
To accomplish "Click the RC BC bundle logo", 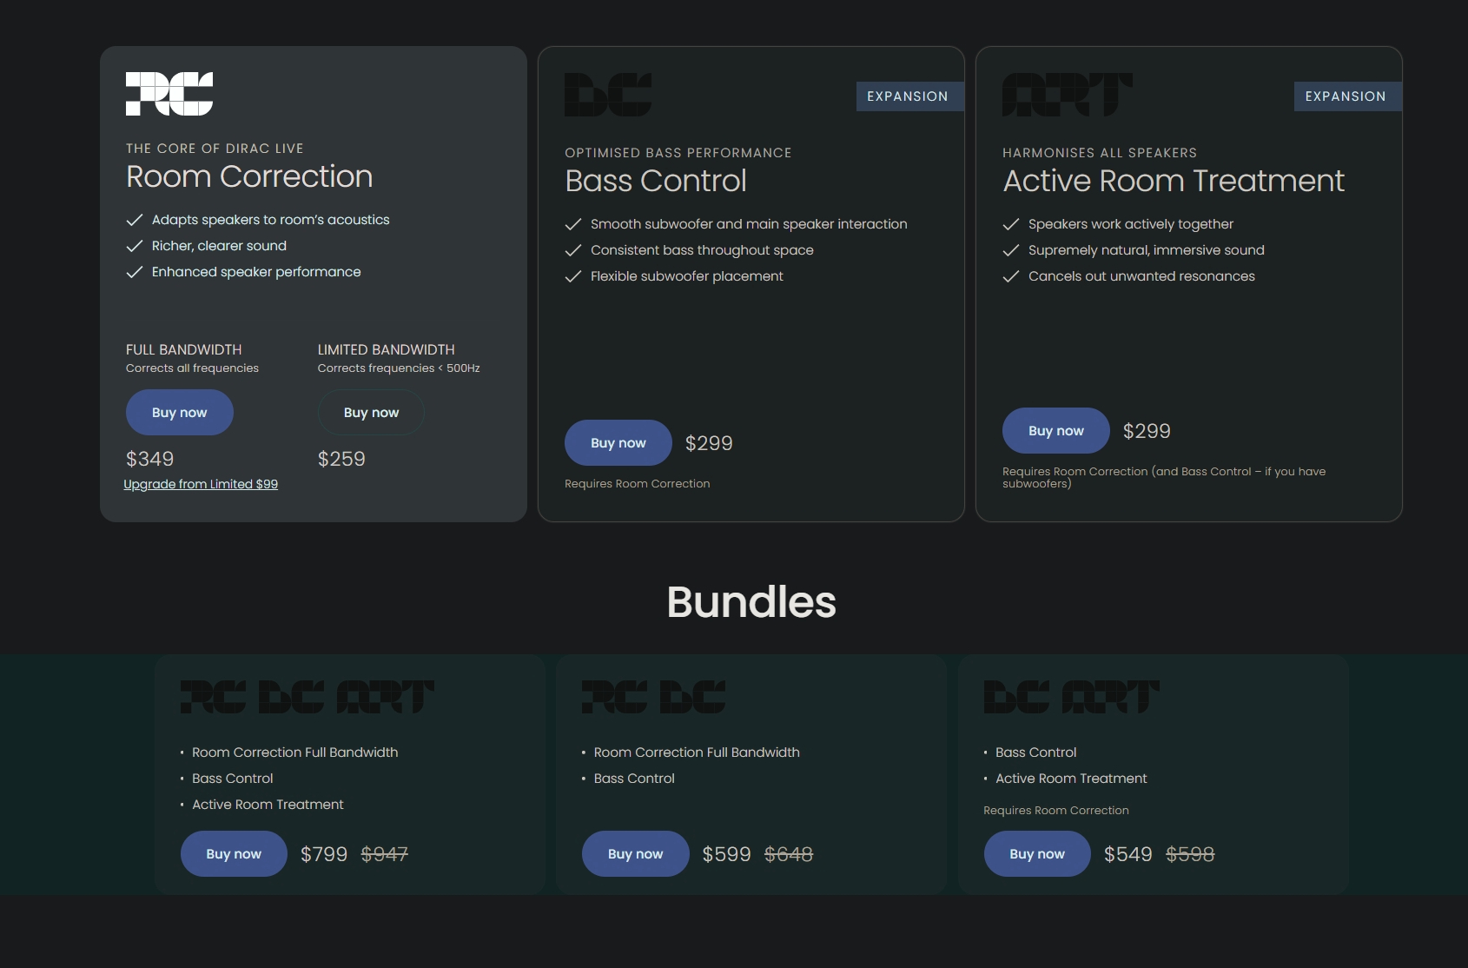I will pos(653,697).
